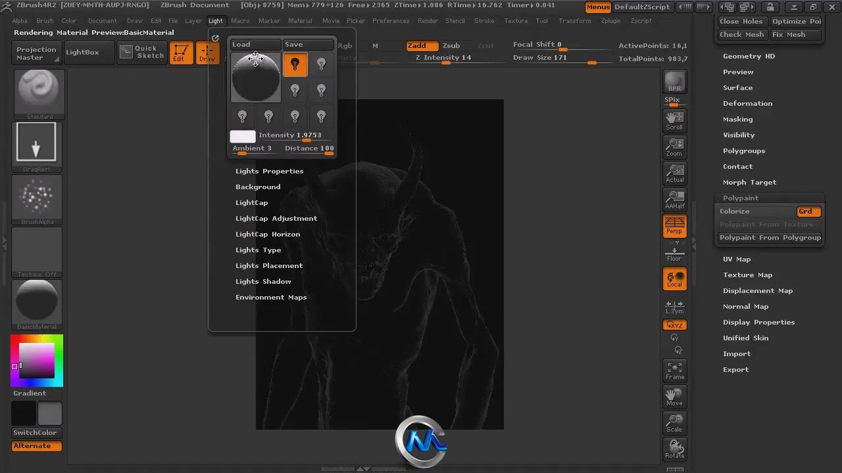The image size is (842, 473).
Task: Expand Environment Maps section
Action: click(271, 297)
